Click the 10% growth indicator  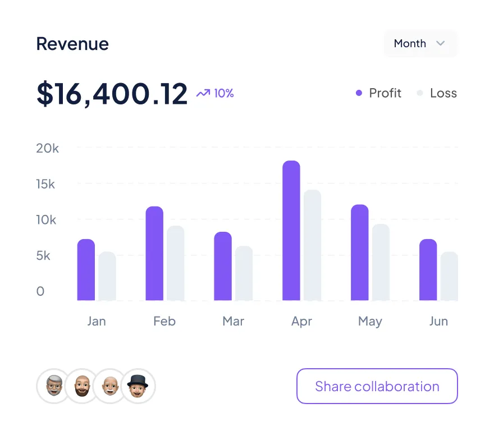click(223, 93)
